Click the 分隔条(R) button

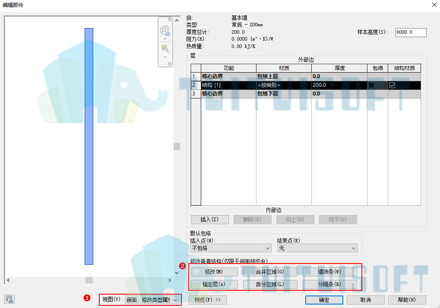330,284
